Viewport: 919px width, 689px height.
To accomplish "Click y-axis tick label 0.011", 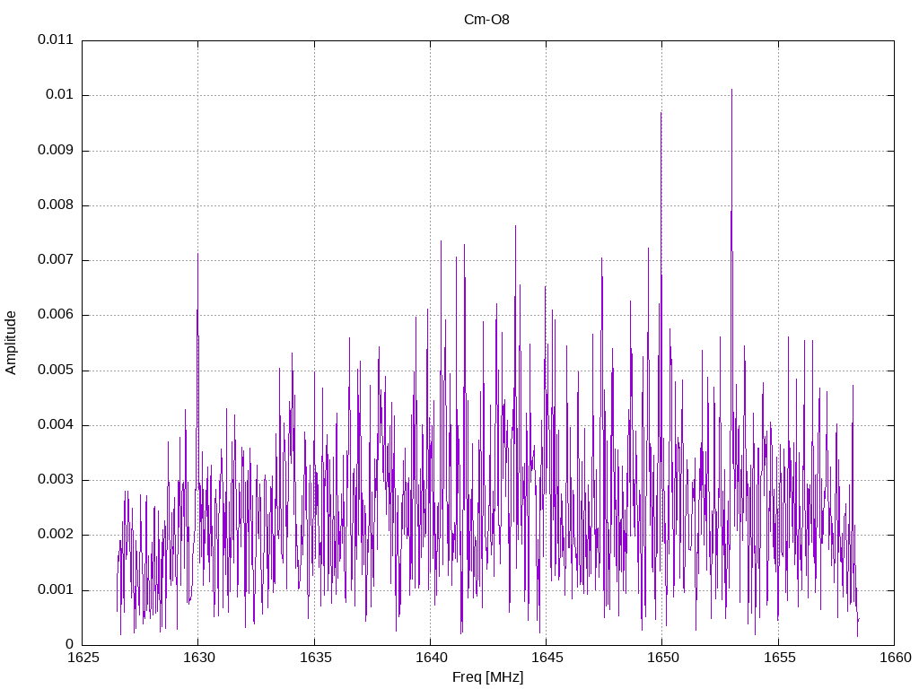I will pos(56,39).
